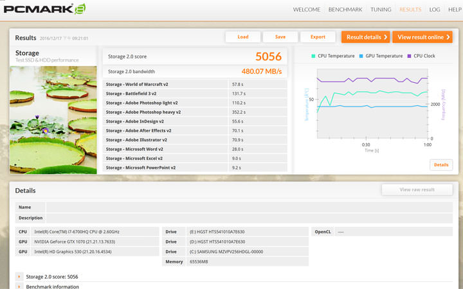Expand the Benchmark information section
Image resolution: width=463 pixels, height=289 pixels.
[20, 286]
